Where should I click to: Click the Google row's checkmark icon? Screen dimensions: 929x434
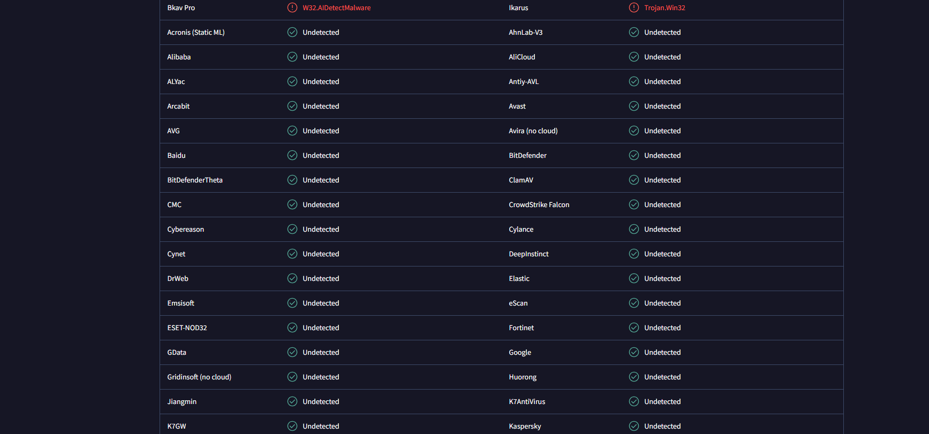pyautogui.click(x=634, y=353)
